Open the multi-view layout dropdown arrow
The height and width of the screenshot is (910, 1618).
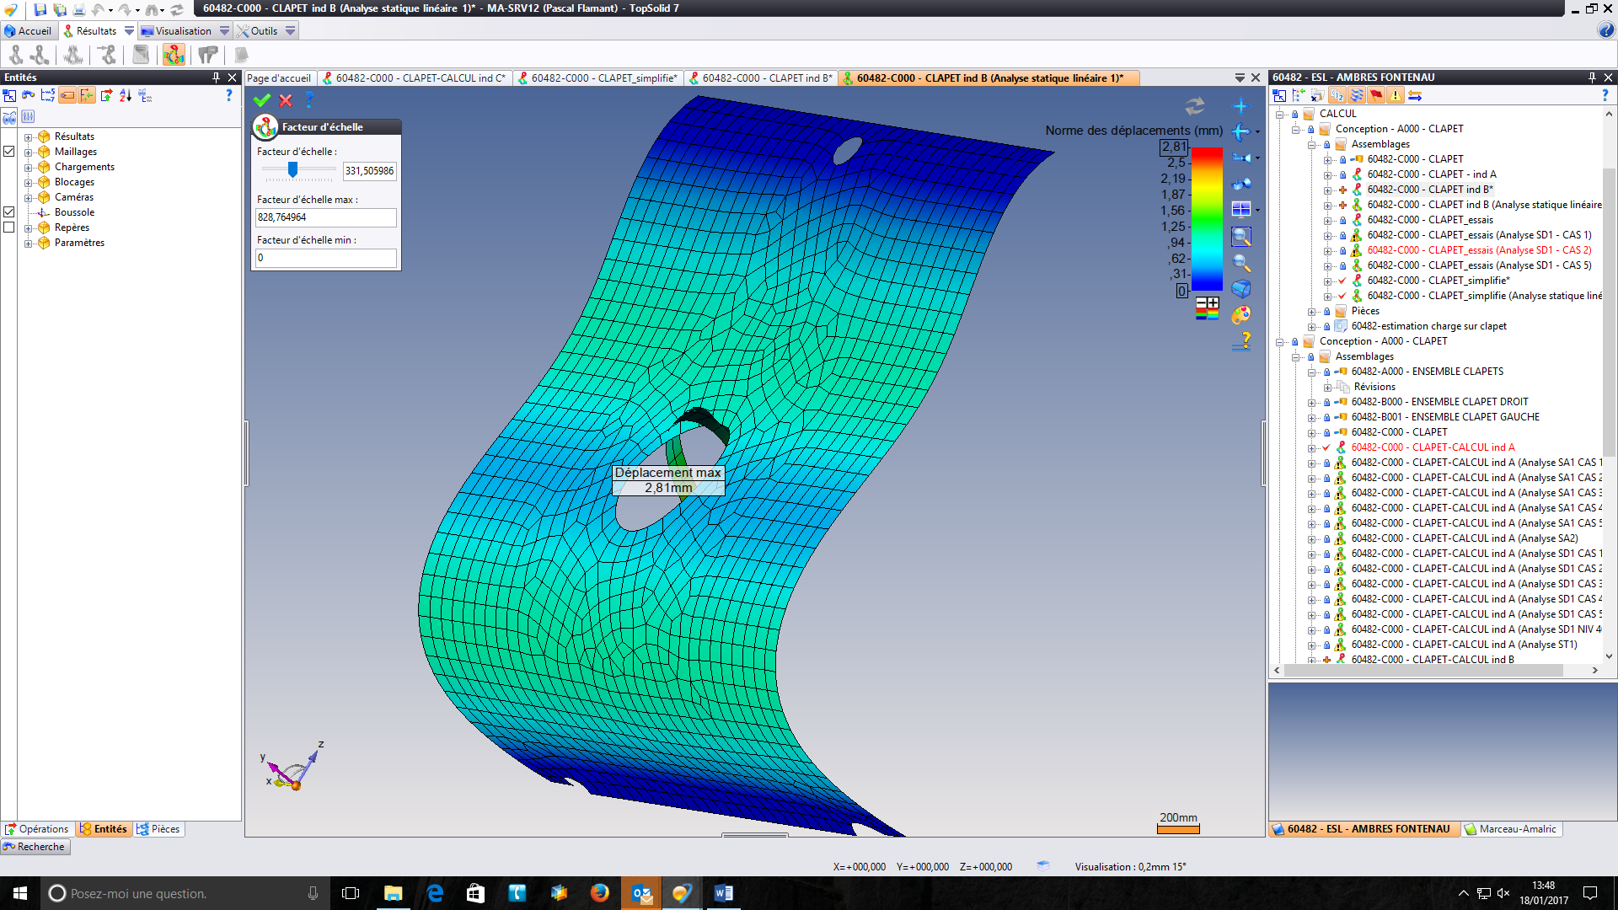[x=1258, y=210]
